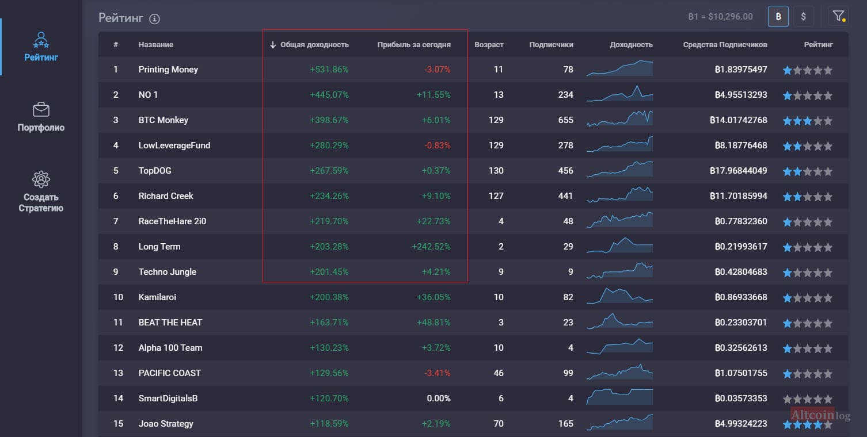Screen dimensions: 867x437
Task: Sort by Средства Подписчиков column
Action: coord(725,44)
